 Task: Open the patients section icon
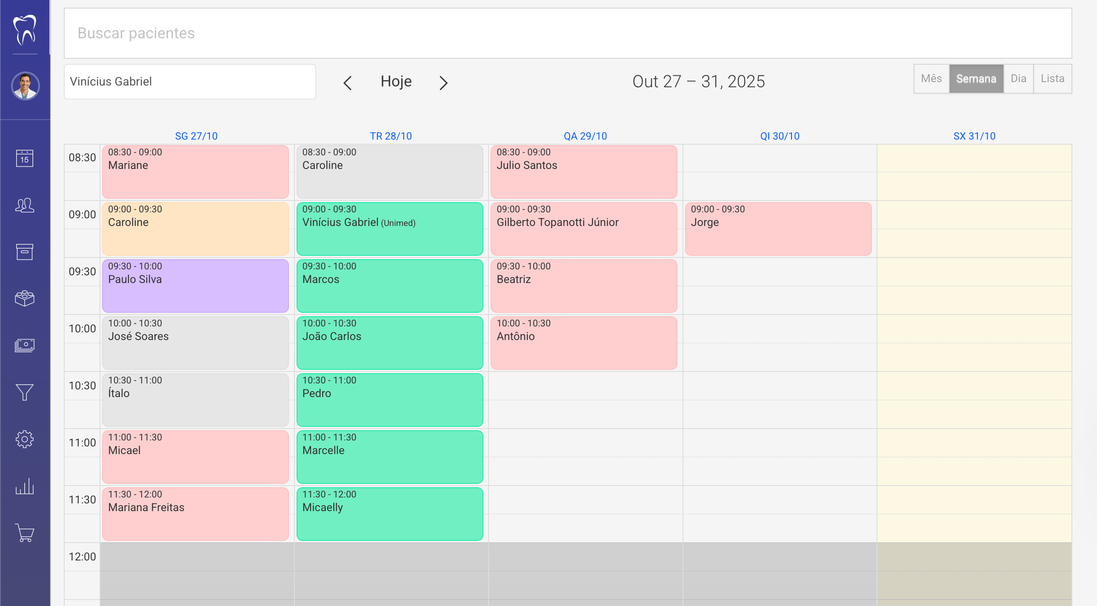25,206
